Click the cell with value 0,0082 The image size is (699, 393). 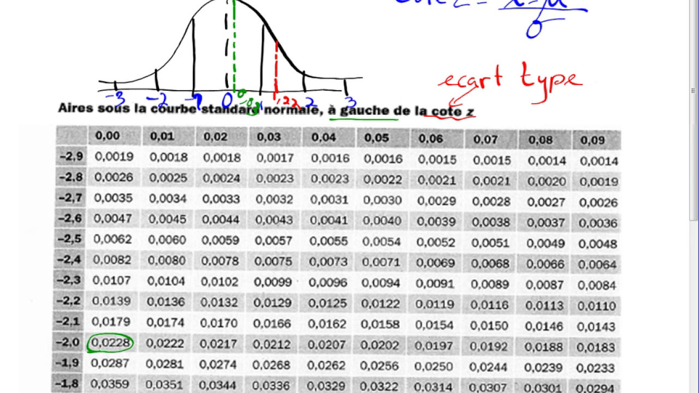tap(112, 260)
